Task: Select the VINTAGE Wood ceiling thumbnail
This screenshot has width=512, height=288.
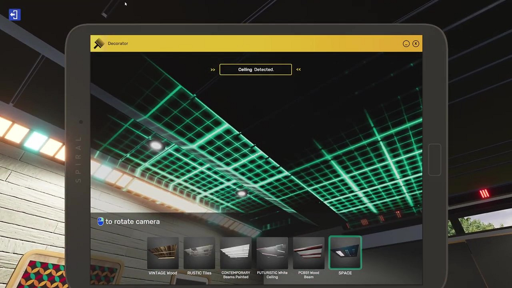Action: pyautogui.click(x=163, y=253)
